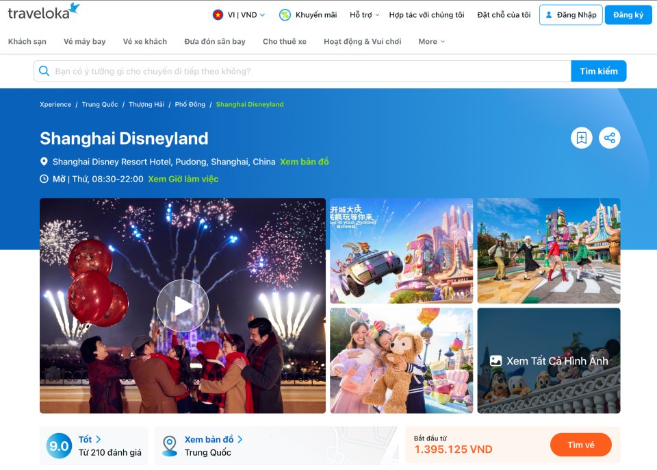Open Xperience breadcrumb link
Screen dimensions: 657x470
tap(55, 105)
